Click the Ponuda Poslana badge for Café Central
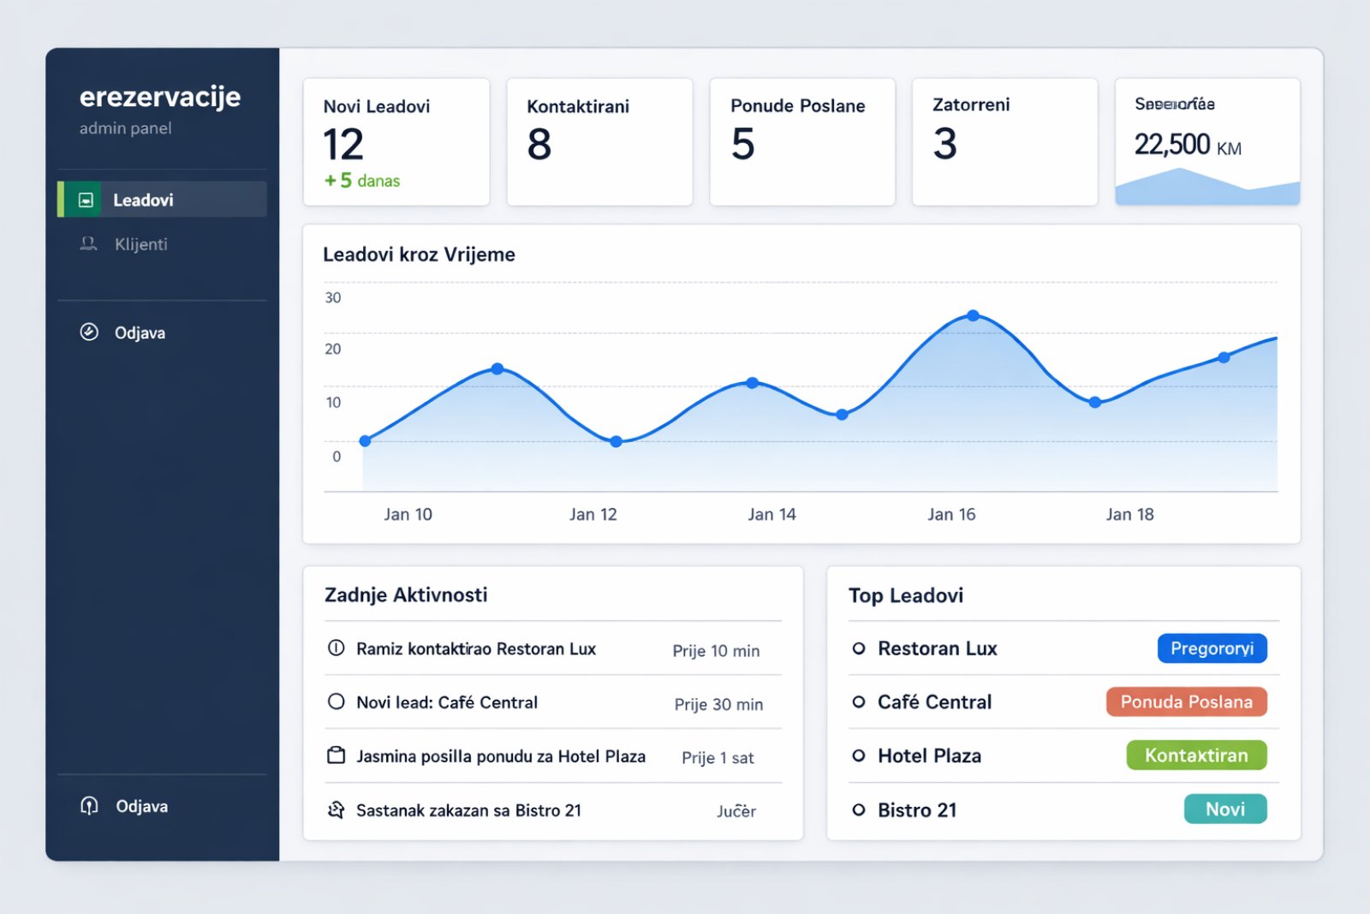The width and height of the screenshot is (1370, 914). [1187, 702]
